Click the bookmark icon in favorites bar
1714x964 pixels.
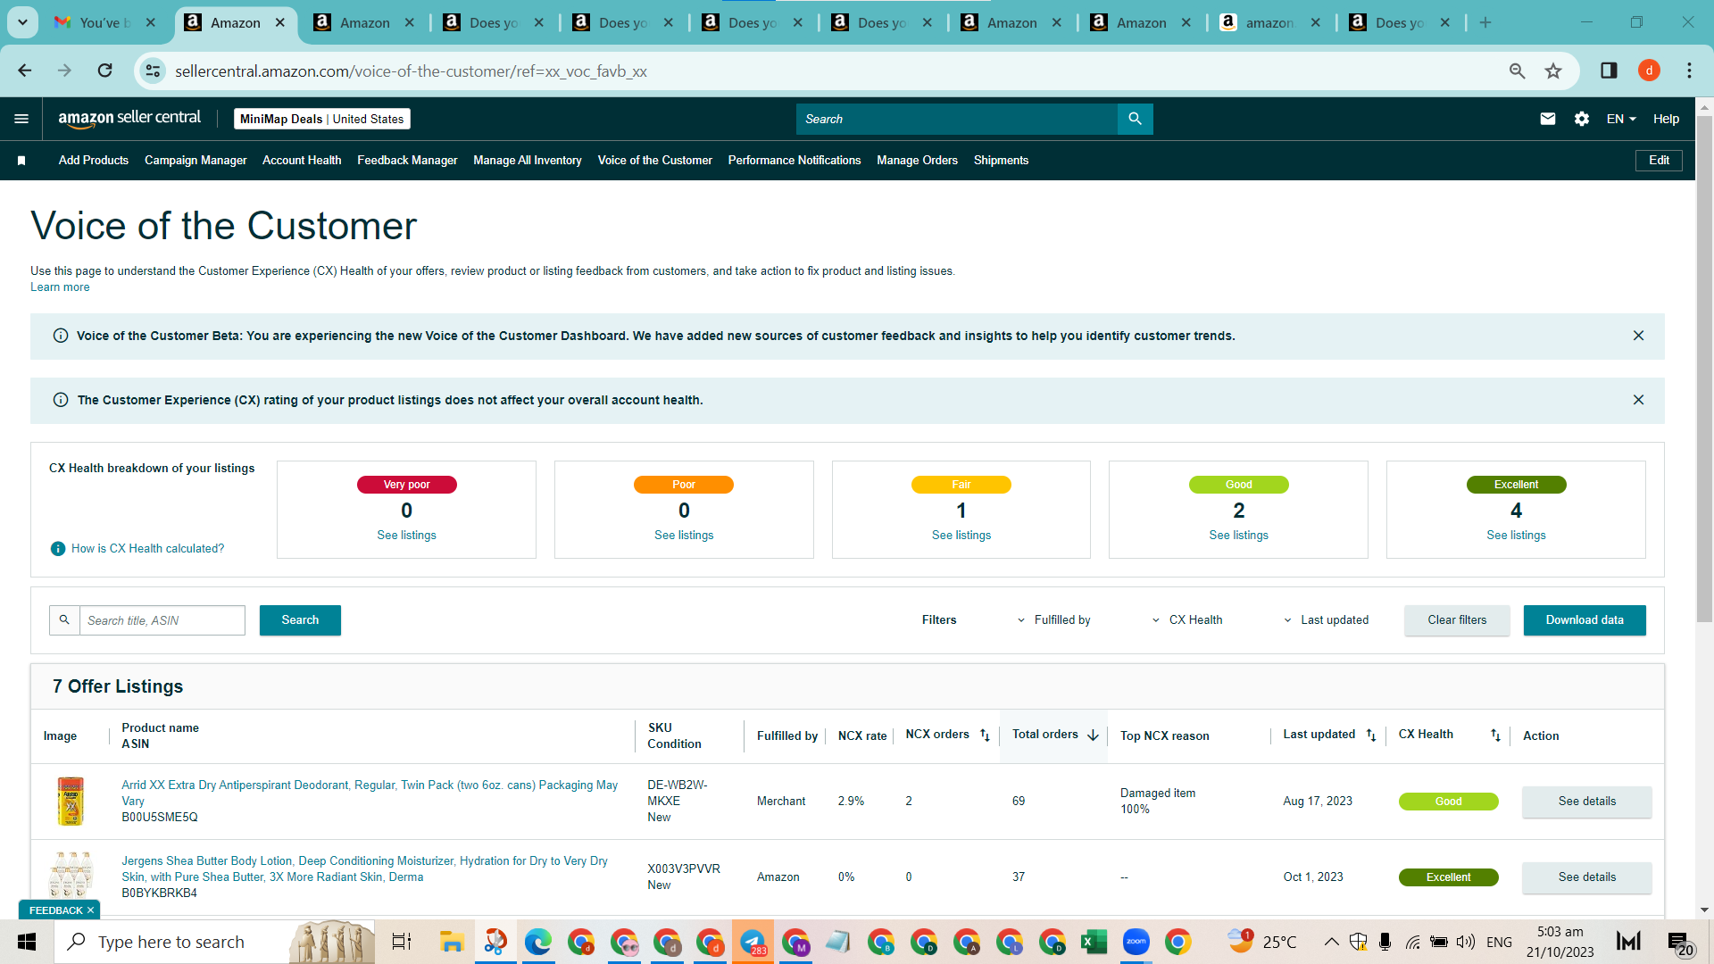[x=21, y=161]
